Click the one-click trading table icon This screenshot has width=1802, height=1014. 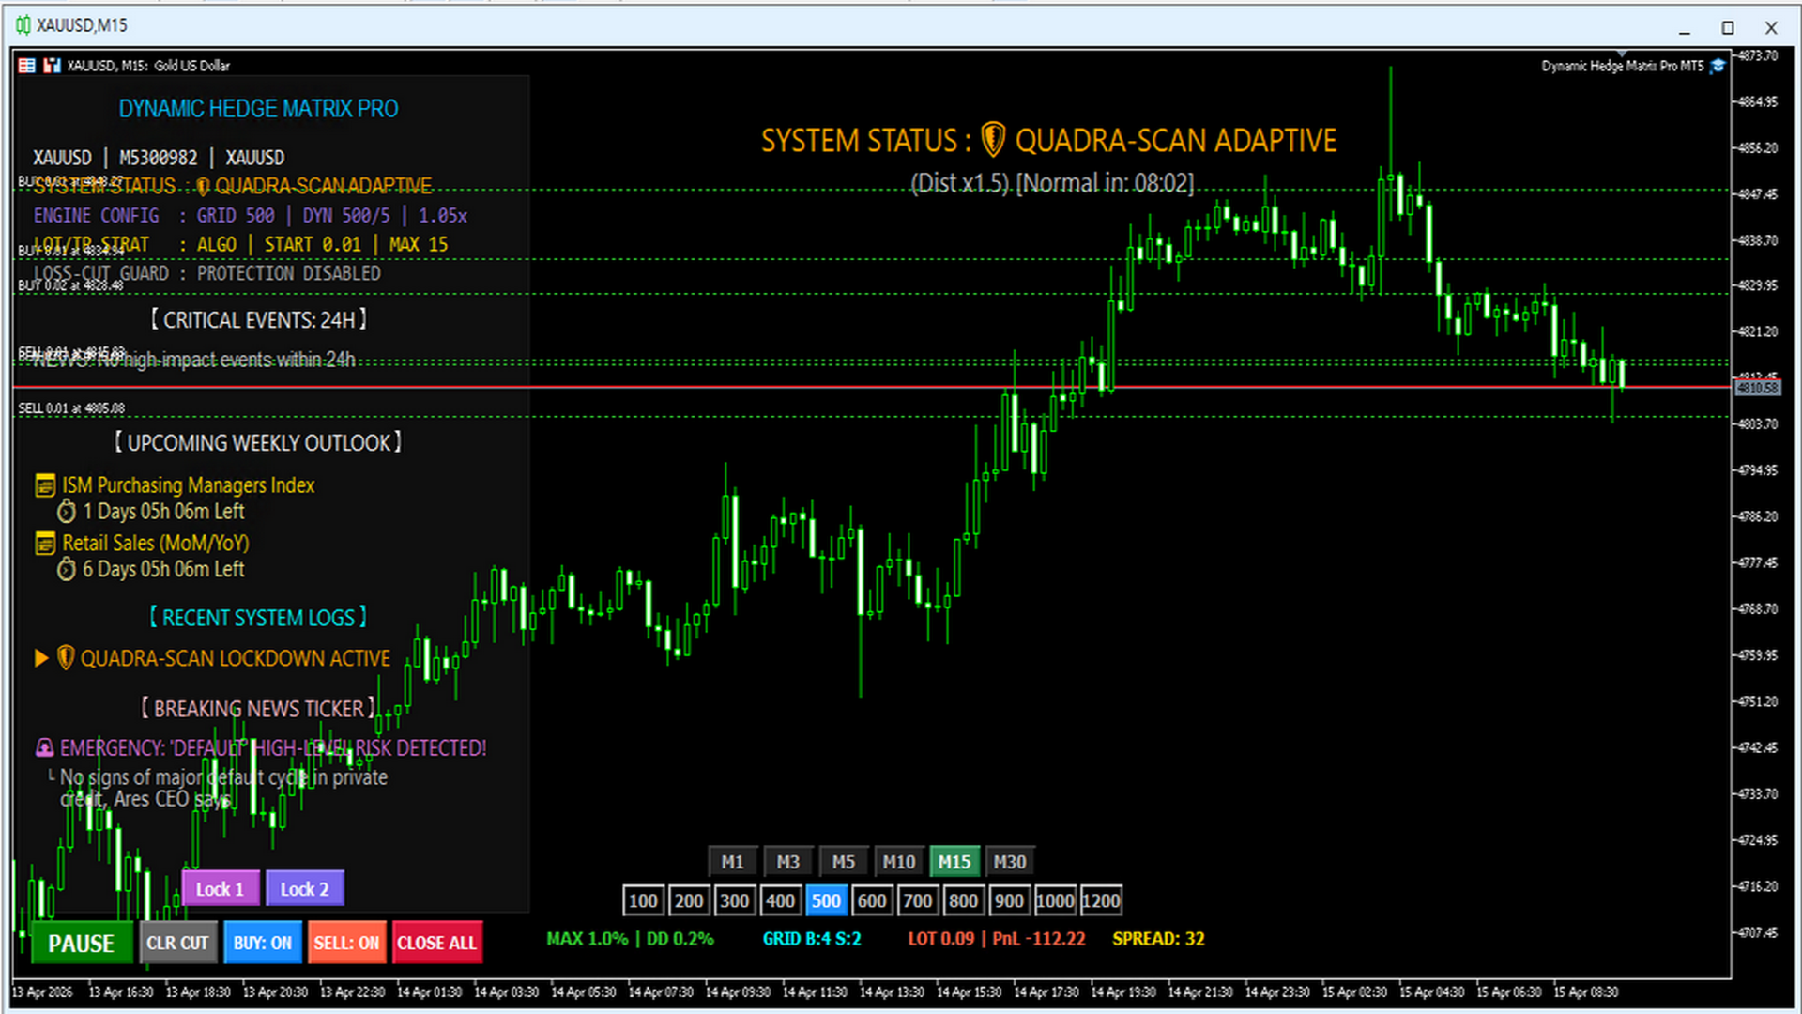coord(27,66)
